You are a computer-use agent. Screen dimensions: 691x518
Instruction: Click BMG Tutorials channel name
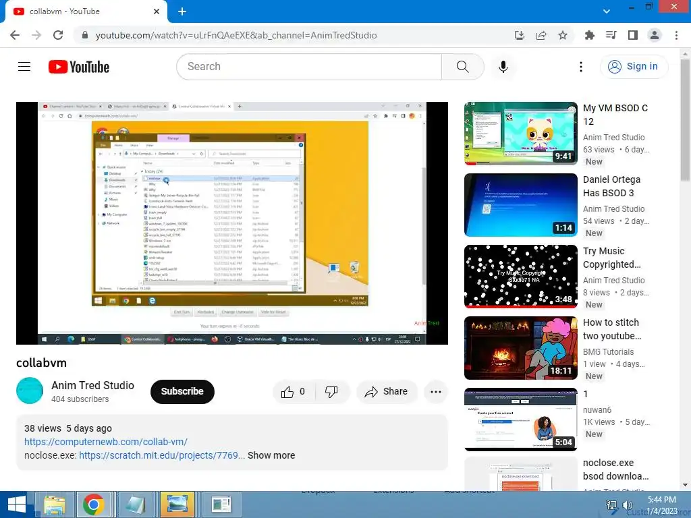(x=608, y=352)
